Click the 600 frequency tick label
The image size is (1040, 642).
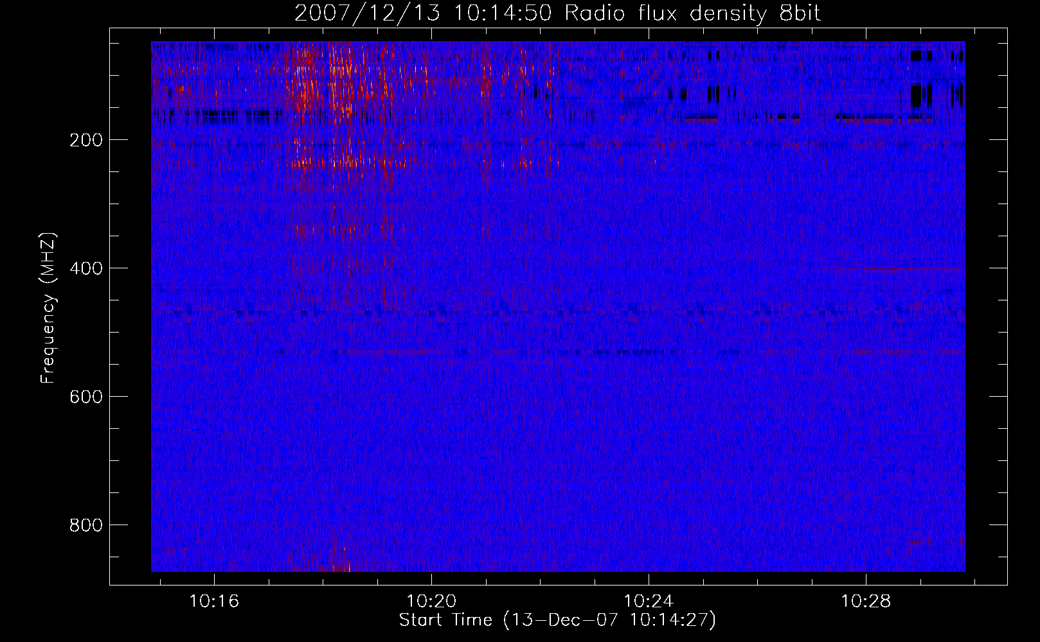coord(86,397)
